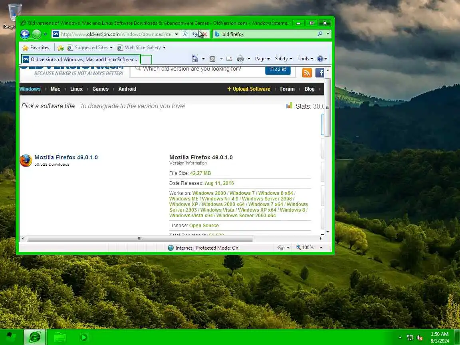
Task: Open the Forum link
Action: [287, 89]
